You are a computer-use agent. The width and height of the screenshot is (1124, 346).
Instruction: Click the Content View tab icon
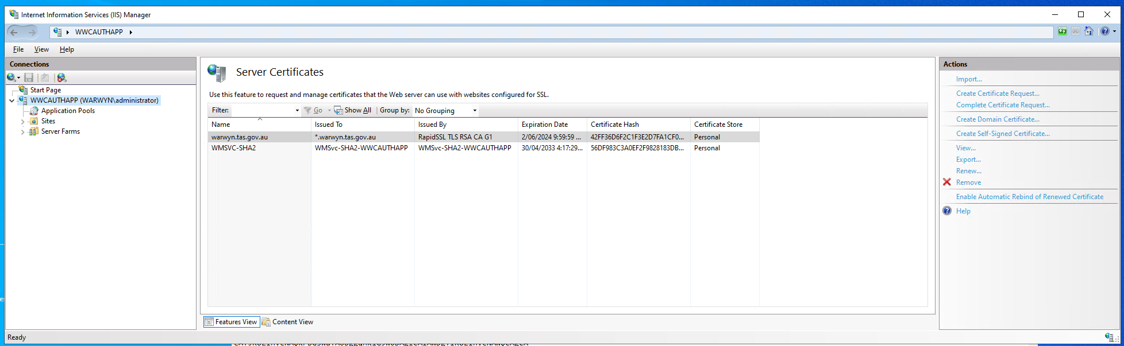tap(266, 322)
